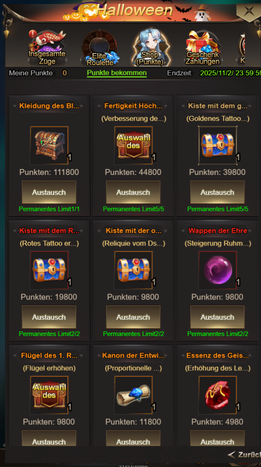Click Austausch under Punkten 44800
Image resolution: width=261 pixels, height=467 pixels.
click(x=133, y=192)
